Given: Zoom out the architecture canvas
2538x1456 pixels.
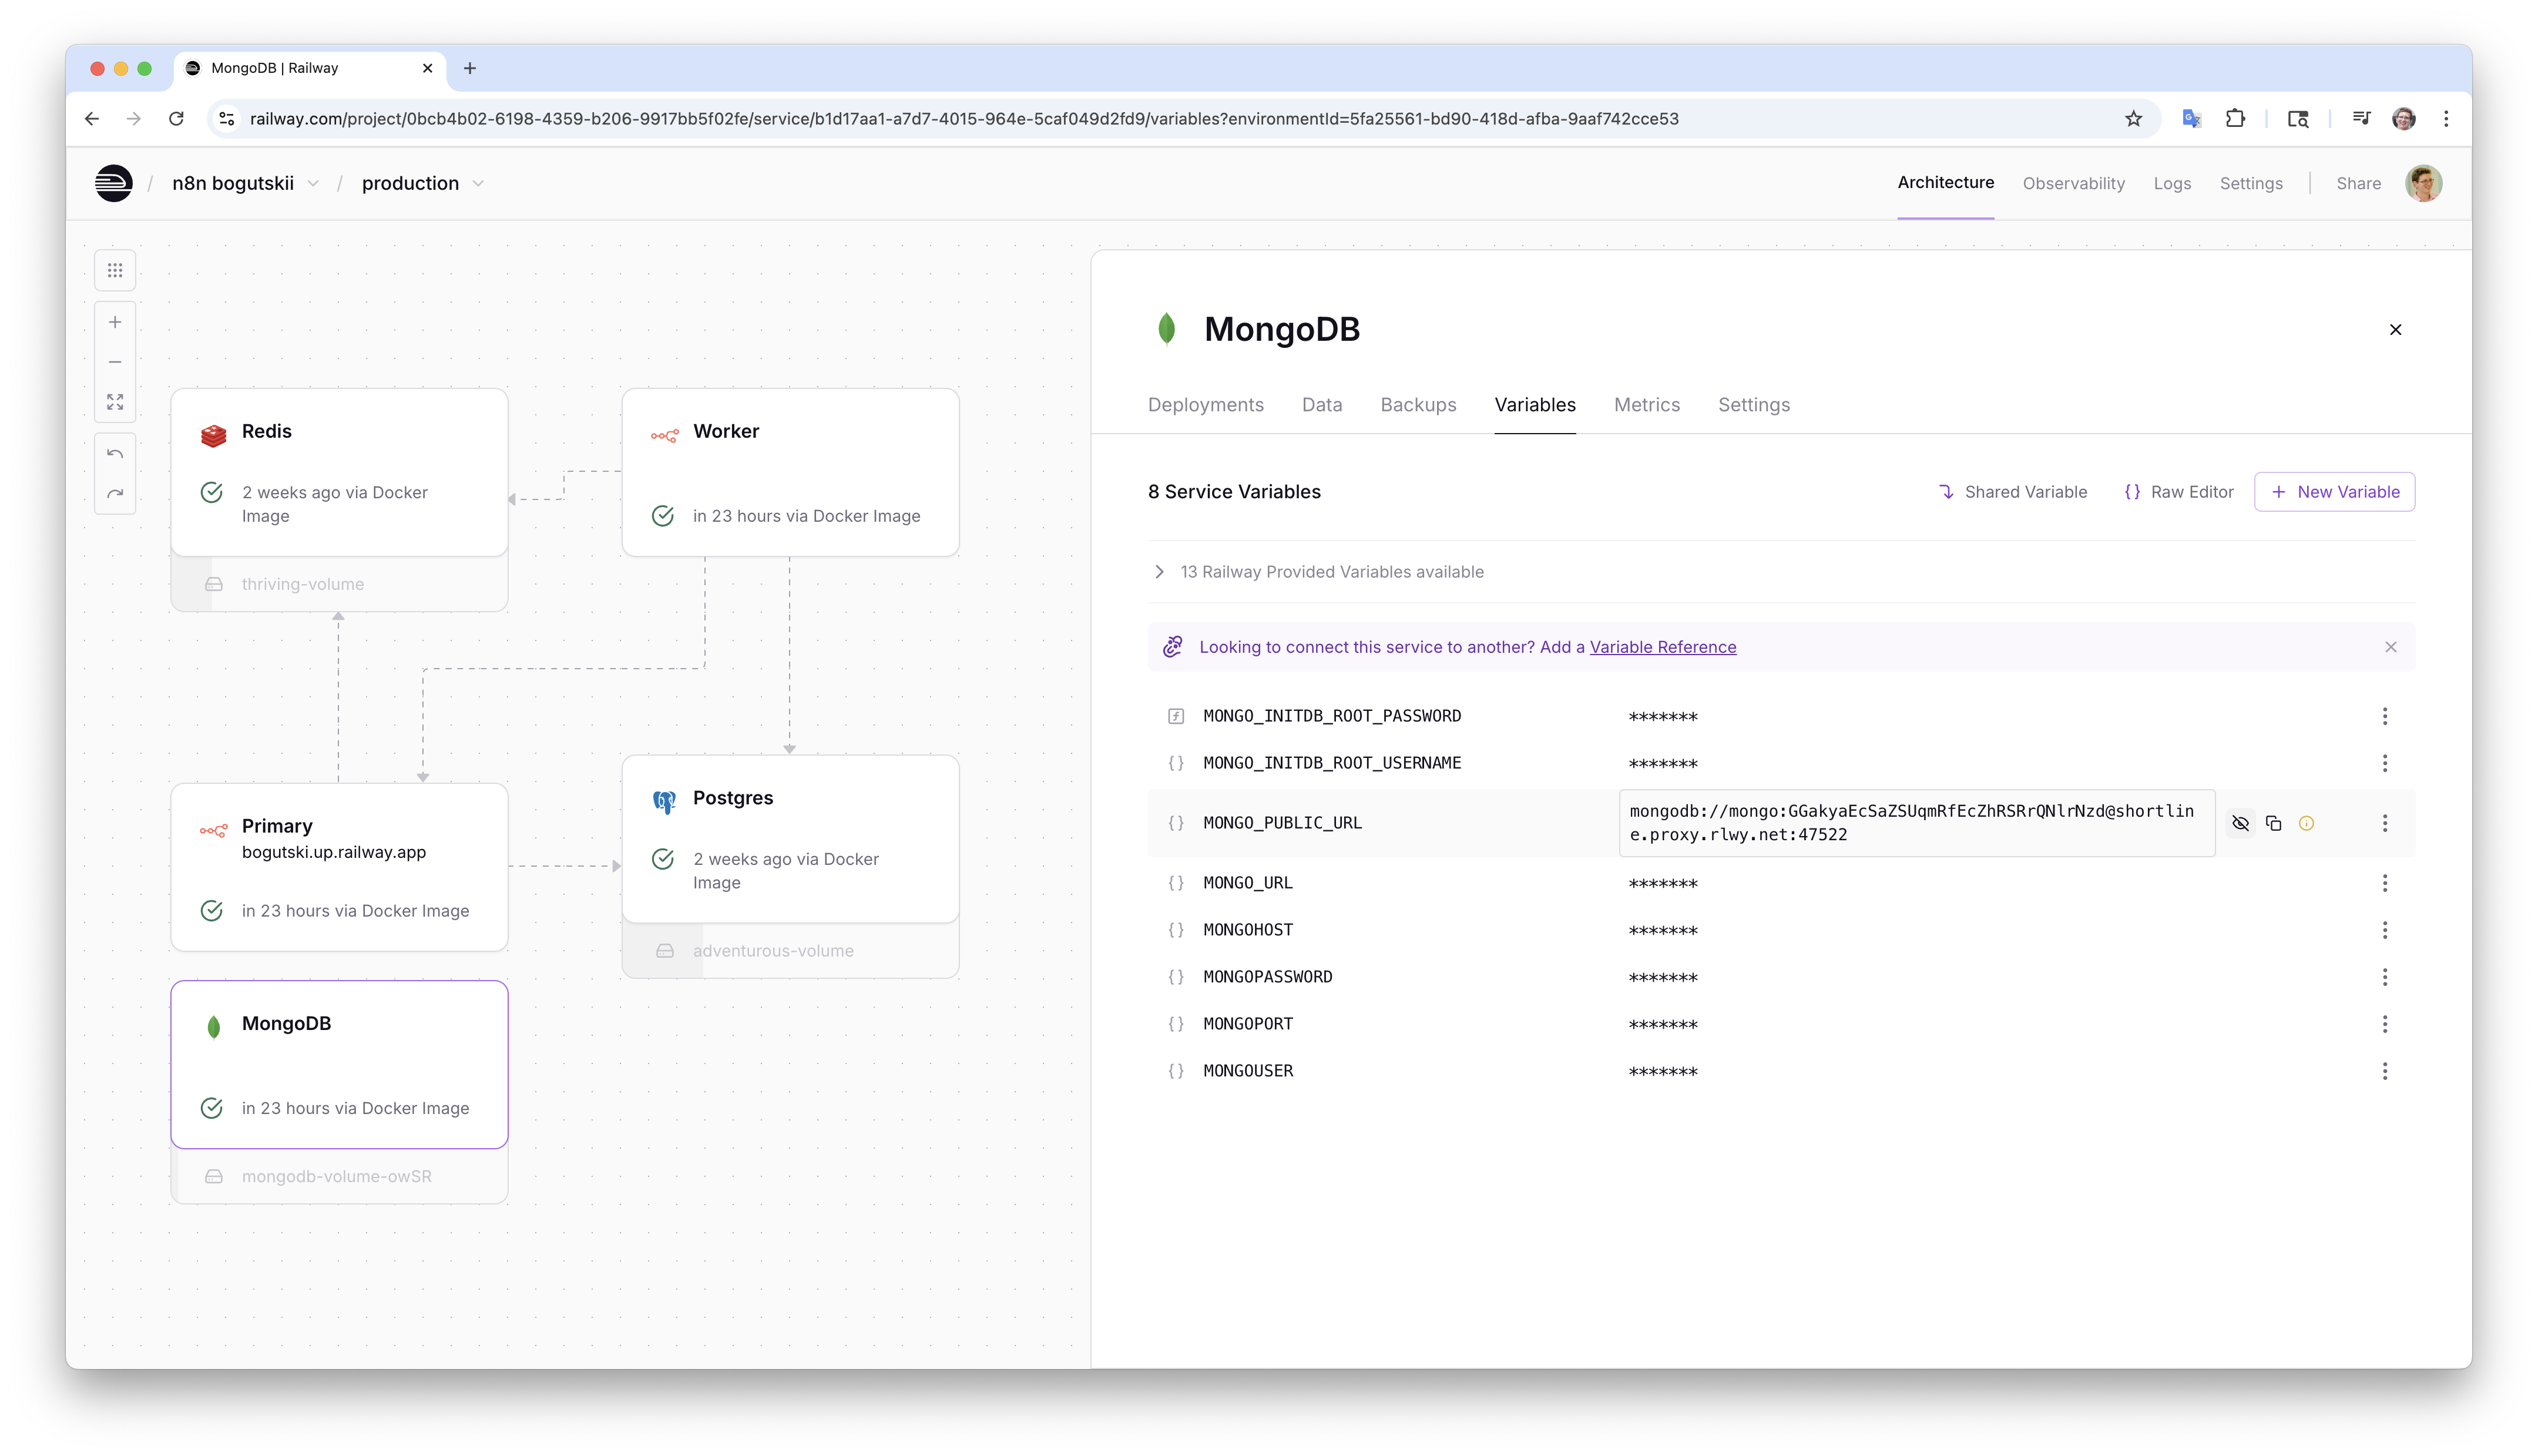Looking at the screenshot, I should [x=115, y=362].
